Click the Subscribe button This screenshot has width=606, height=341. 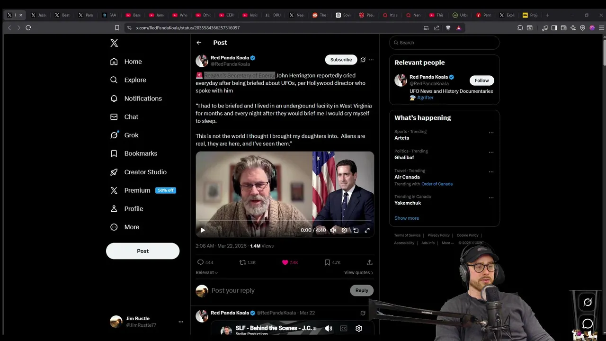pyautogui.click(x=341, y=60)
